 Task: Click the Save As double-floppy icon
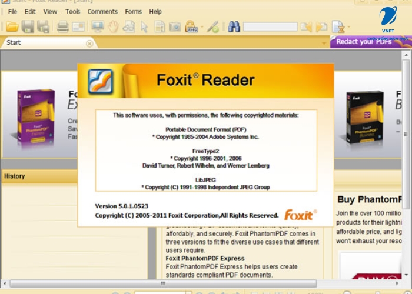coord(44,26)
